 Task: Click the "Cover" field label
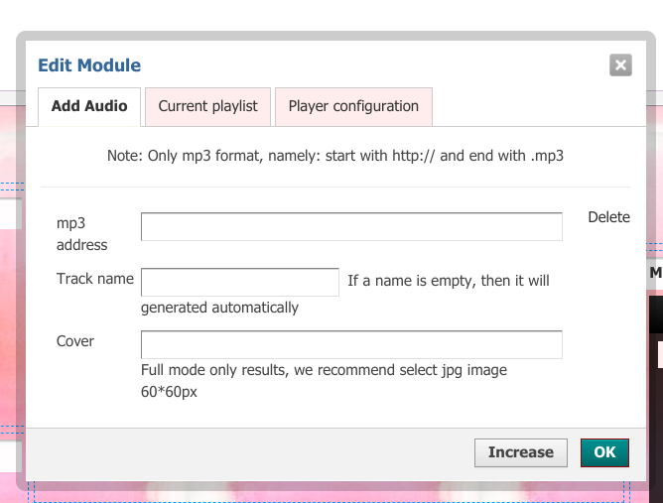[x=75, y=341]
